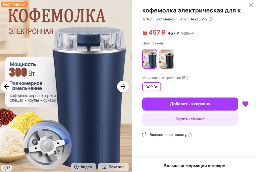Open the return info tooltip icon

click(190, 135)
